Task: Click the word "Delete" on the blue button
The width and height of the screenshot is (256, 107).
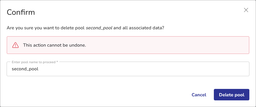Action: click(x=226, y=95)
